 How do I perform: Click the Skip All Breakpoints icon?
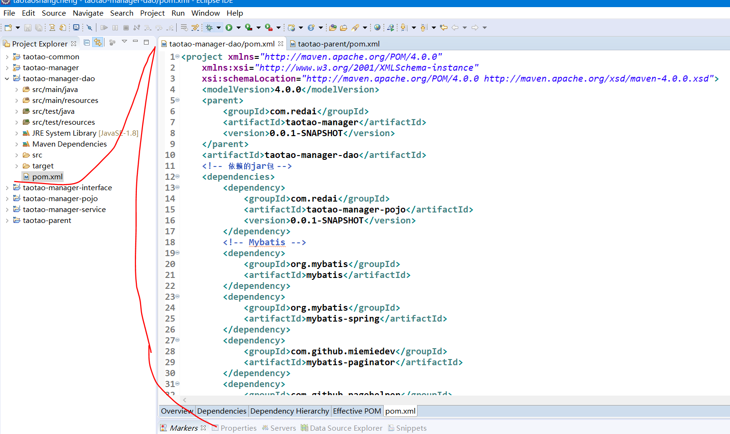(x=89, y=28)
